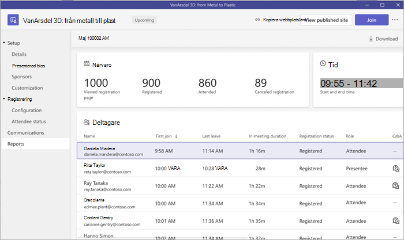Open Communications in the sidebar
Viewport: 404px width, 240px height.
26,133
